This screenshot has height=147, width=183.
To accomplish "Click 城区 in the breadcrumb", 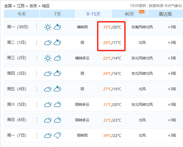I will tap(46, 6).
